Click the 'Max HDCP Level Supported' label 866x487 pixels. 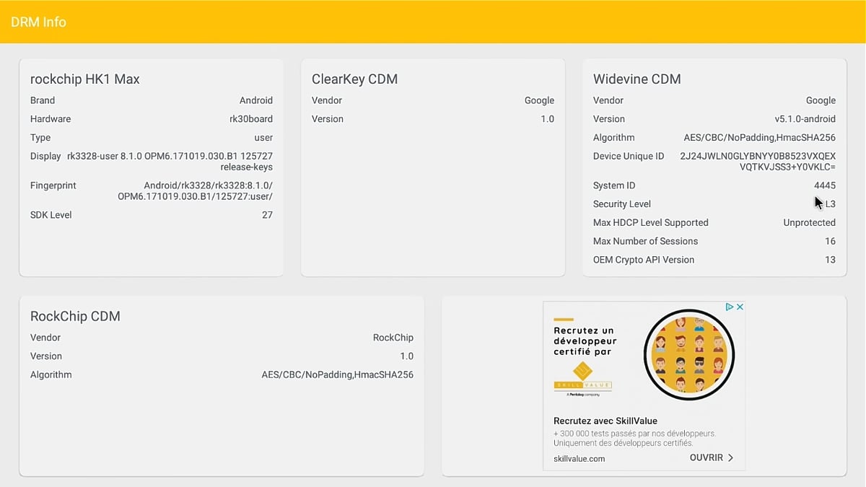click(651, 223)
